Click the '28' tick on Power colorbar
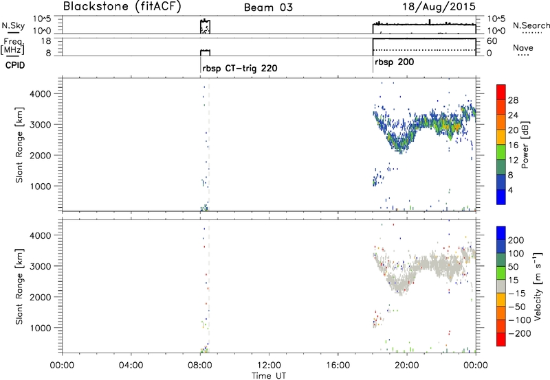The image size is (550, 380). coord(513,100)
